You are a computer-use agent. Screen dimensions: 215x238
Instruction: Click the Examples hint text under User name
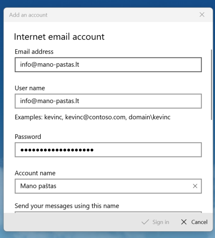click(x=92, y=117)
